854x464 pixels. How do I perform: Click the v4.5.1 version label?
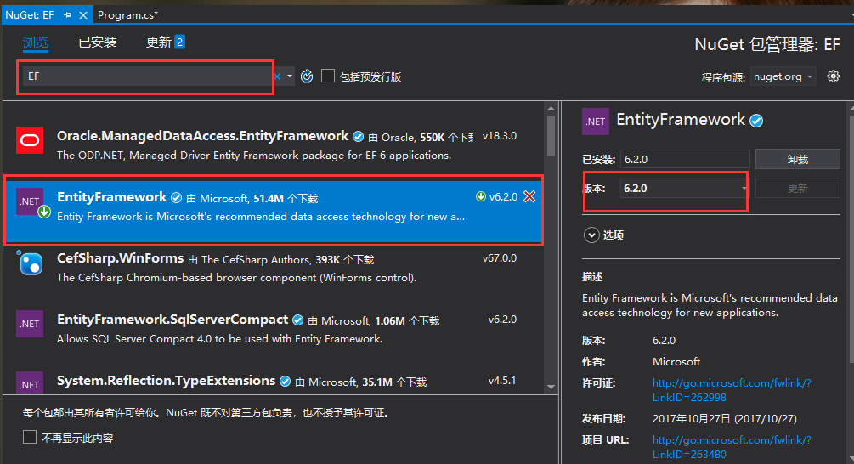click(x=502, y=380)
